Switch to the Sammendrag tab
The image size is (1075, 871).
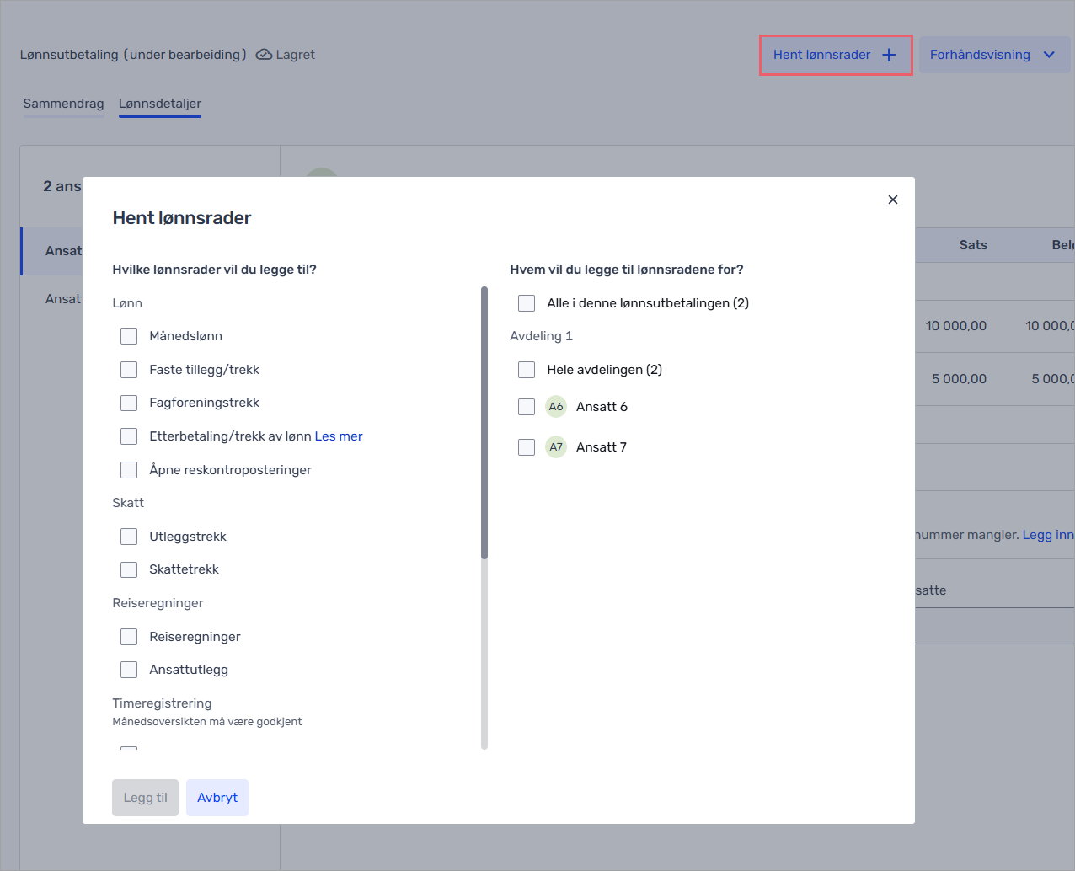click(63, 104)
